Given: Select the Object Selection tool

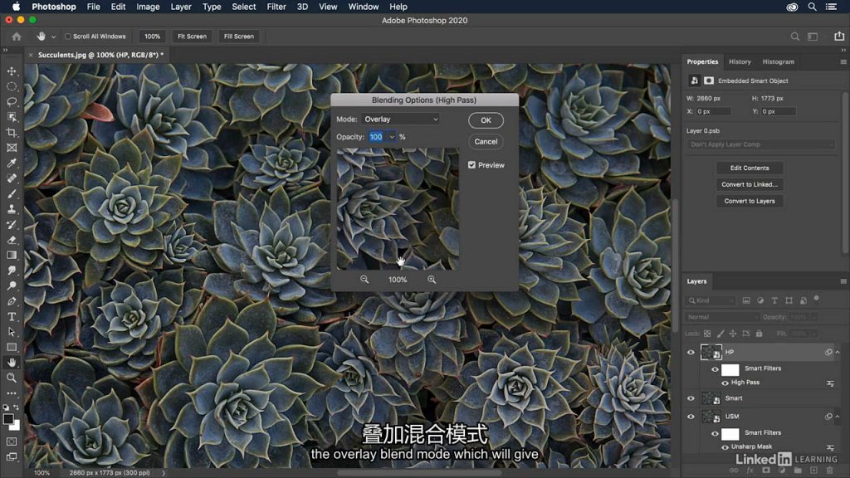Looking at the screenshot, I should [x=12, y=117].
